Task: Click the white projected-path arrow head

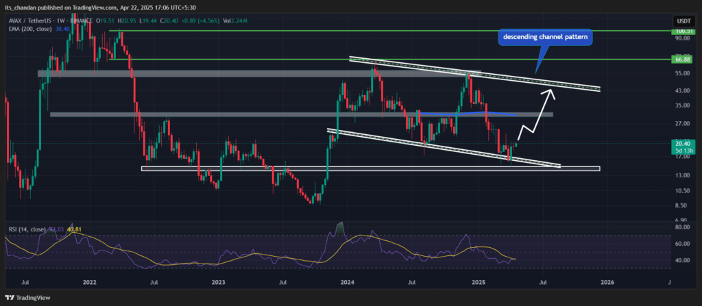Action: tap(551, 92)
